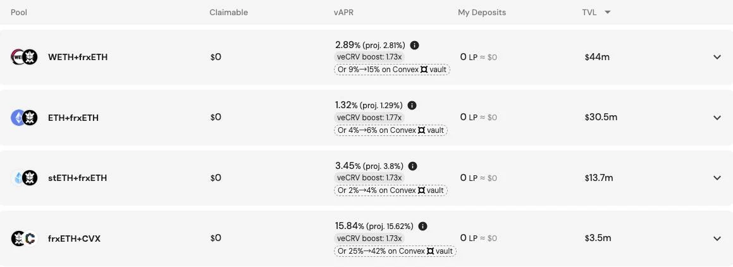Image resolution: width=733 pixels, height=267 pixels.
Task: Click the Claimable column header
Action: [228, 13]
